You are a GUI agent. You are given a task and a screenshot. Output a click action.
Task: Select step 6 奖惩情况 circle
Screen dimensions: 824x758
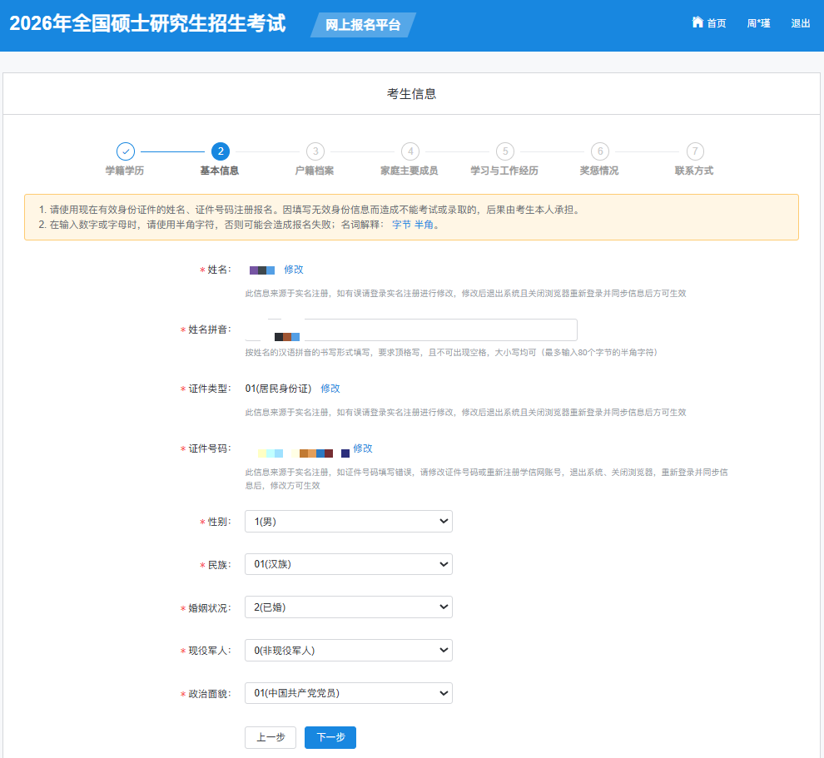click(x=599, y=152)
